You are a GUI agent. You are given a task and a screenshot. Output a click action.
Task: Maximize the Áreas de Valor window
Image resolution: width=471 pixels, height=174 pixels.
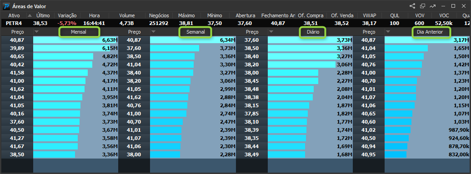[453, 6]
